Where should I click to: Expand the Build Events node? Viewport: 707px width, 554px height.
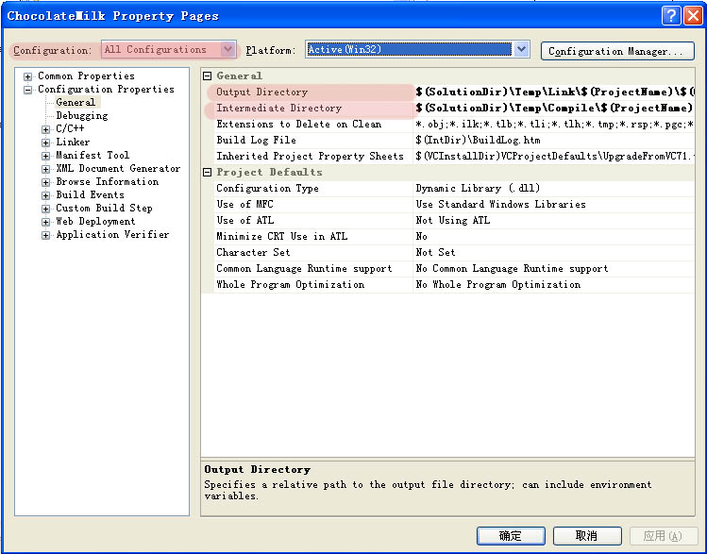coord(45,195)
